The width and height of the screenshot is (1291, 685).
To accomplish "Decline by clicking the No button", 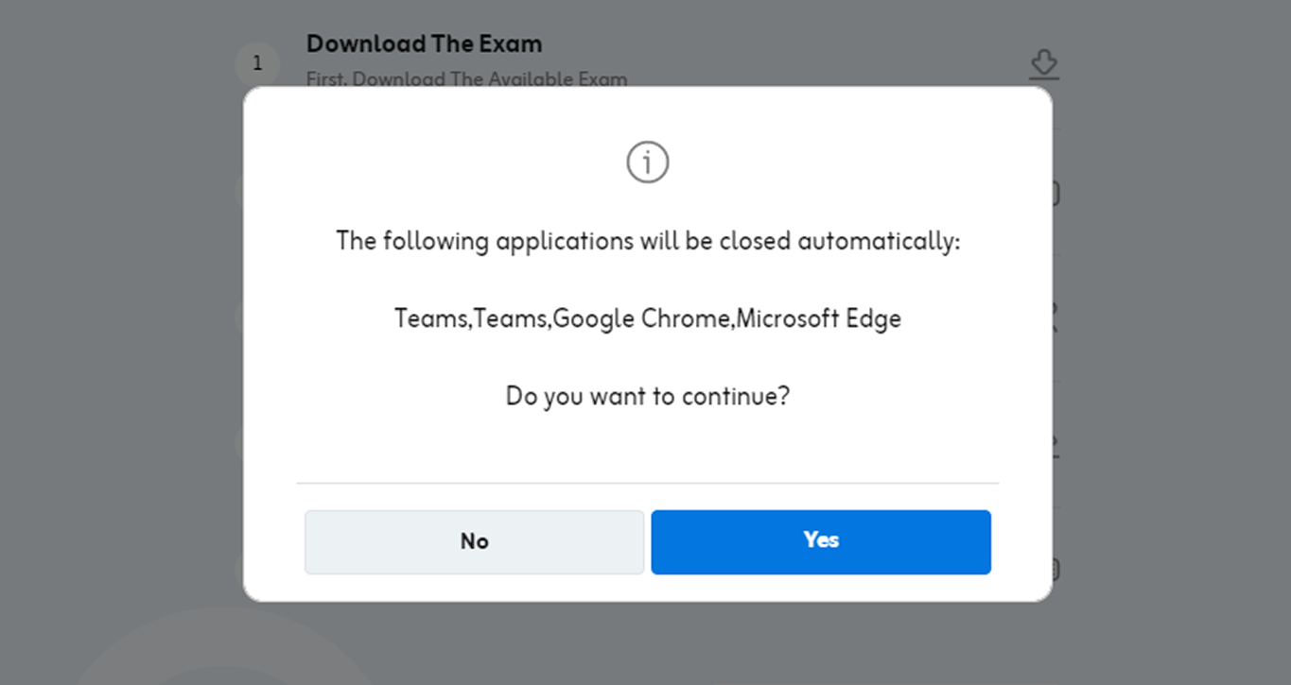I will [474, 541].
